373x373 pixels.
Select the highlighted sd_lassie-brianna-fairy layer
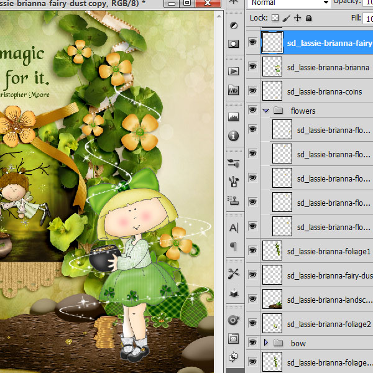pyautogui.click(x=329, y=43)
